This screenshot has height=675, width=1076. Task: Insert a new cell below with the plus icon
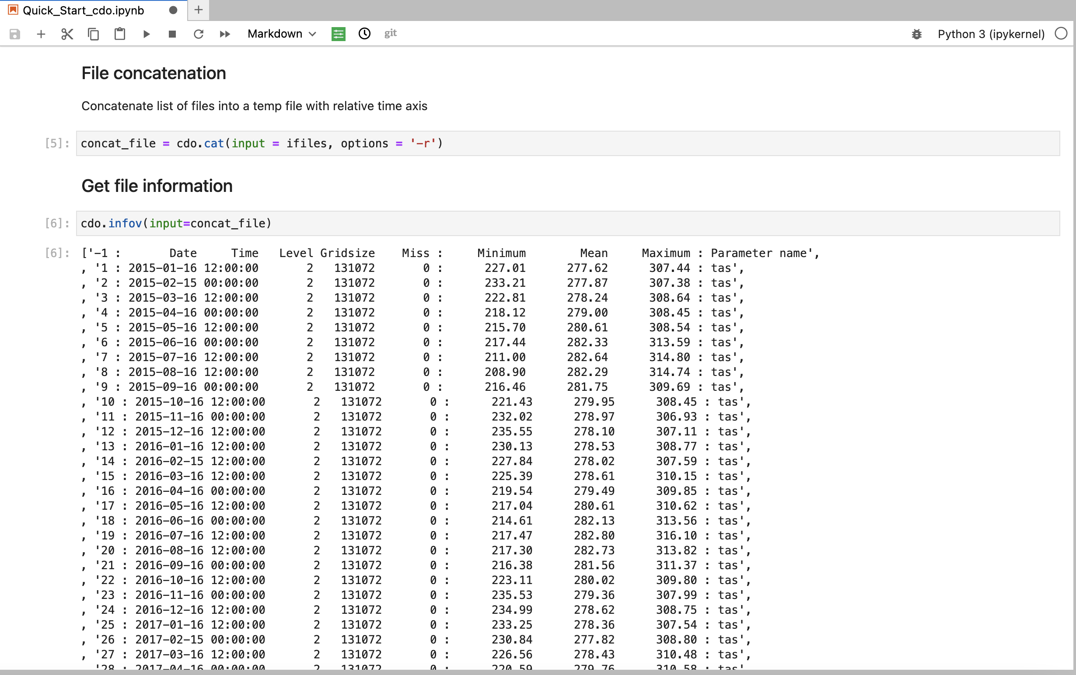pyautogui.click(x=41, y=34)
